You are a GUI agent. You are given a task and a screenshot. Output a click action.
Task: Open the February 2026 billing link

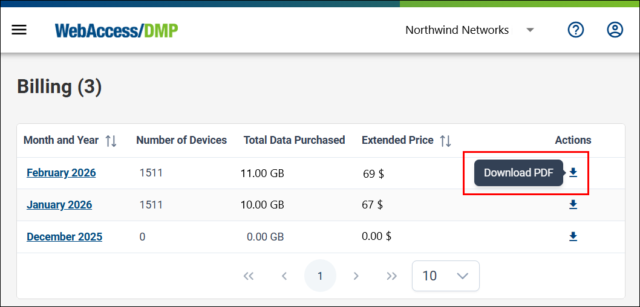pos(61,173)
